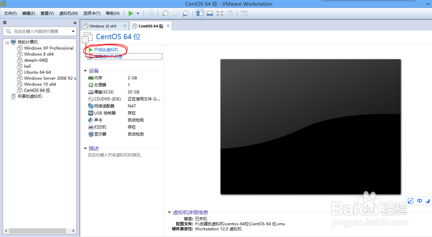Open the 文件(F) menu

[x=10, y=13]
